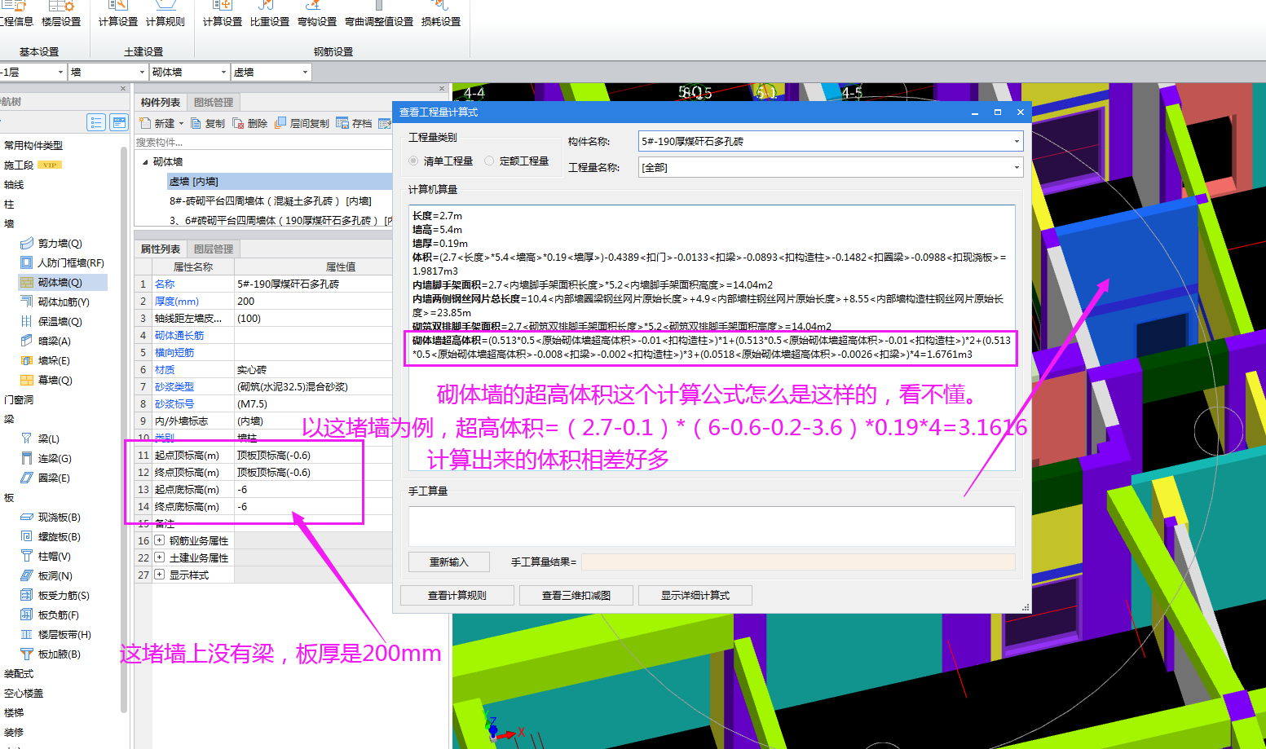1266x749 pixels.
Task: Click 新建 component toolbar icon
Action: click(157, 123)
